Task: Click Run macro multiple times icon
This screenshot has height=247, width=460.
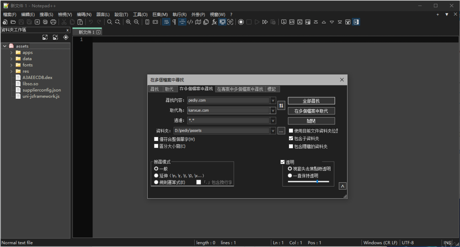Action: click(x=265, y=22)
